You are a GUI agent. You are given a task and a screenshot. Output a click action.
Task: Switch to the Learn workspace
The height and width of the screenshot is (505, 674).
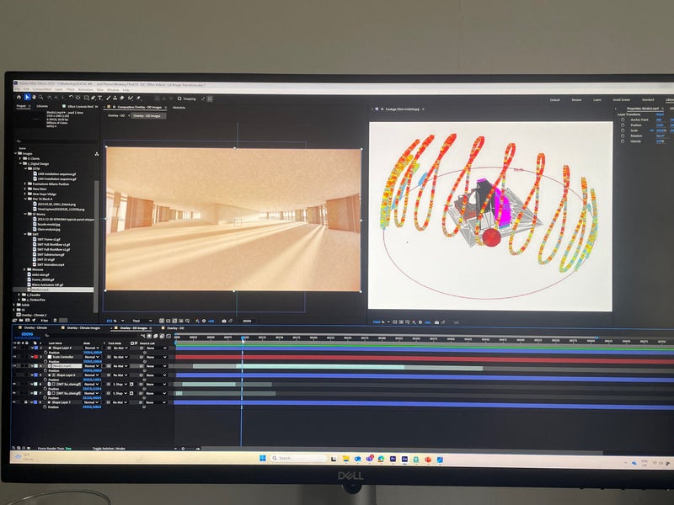point(596,99)
